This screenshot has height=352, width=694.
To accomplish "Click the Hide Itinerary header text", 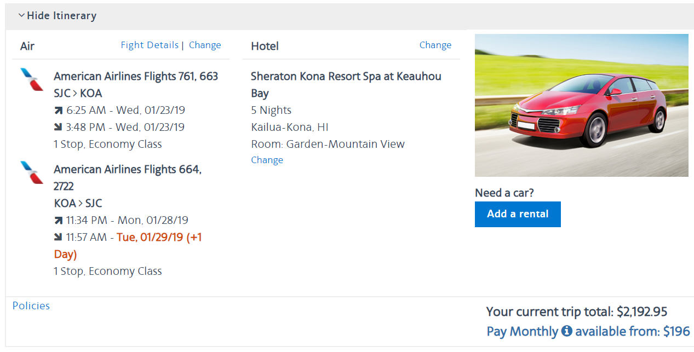I will (61, 16).
